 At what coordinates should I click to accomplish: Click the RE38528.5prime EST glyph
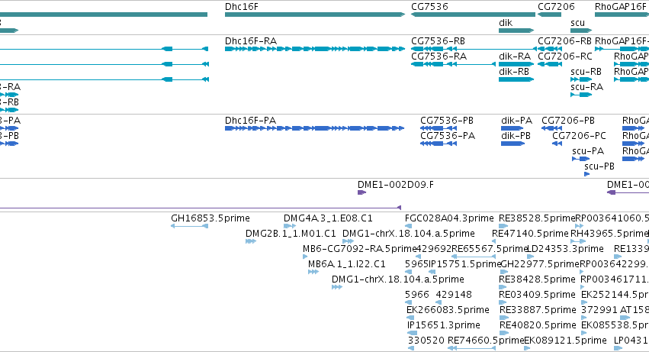coord(503,226)
